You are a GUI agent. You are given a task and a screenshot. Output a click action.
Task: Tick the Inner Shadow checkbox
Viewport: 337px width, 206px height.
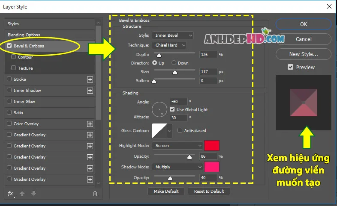(x=9, y=90)
